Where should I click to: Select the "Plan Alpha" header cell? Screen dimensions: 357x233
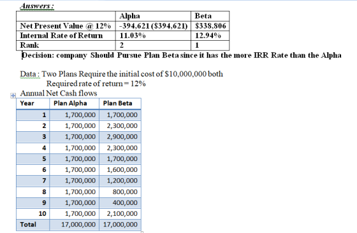click(74, 103)
